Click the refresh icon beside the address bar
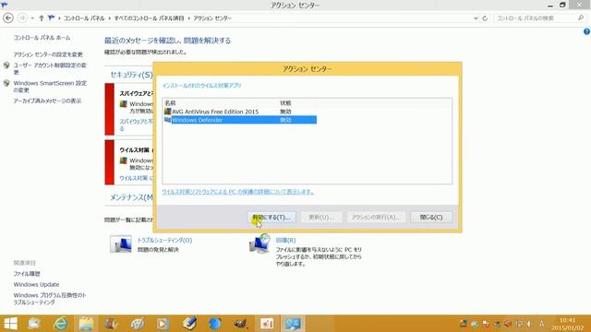The image size is (591, 332). tap(485, 18)
